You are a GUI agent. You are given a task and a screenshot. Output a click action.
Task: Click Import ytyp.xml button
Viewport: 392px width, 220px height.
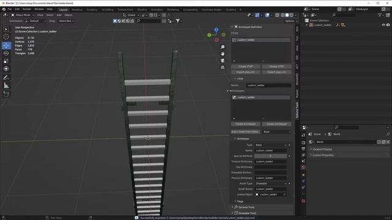246,72
